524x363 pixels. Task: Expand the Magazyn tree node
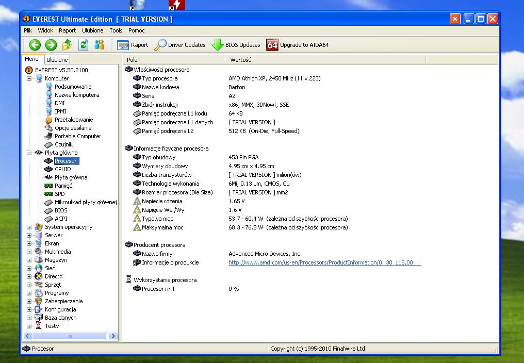tap(29, 260)
